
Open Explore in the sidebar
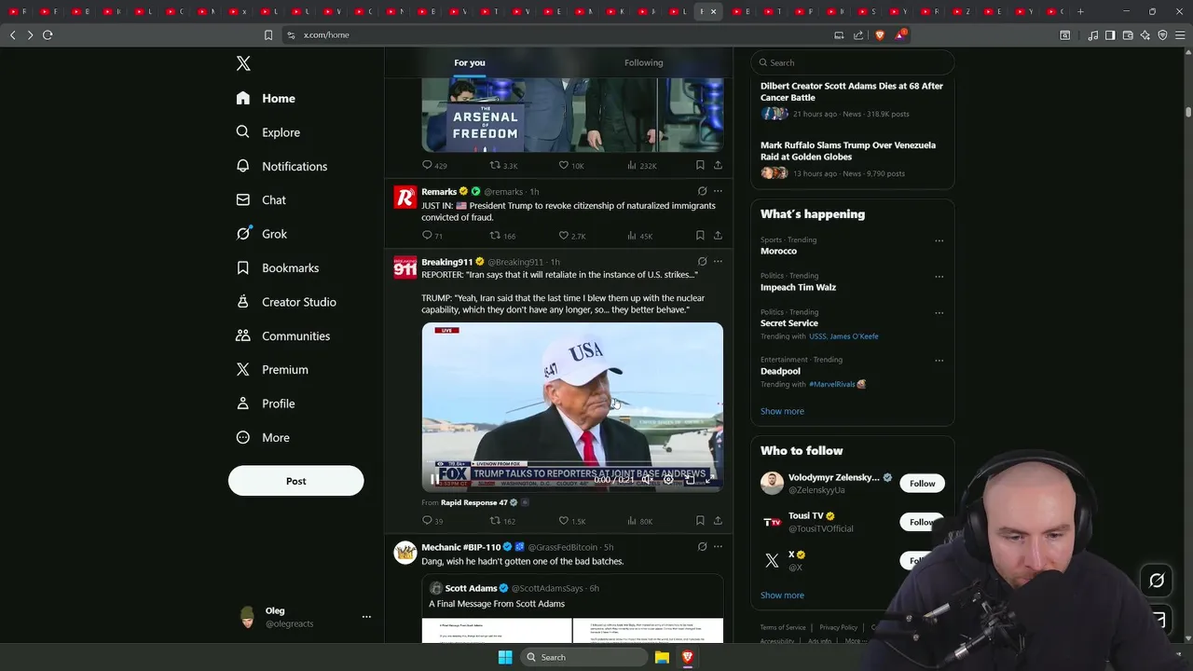[x=268, y=132]
